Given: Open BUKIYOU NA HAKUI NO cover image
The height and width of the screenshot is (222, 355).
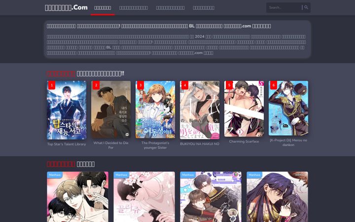Looking at the screenshot, I should pyautogui.click(x=200, y=110).
